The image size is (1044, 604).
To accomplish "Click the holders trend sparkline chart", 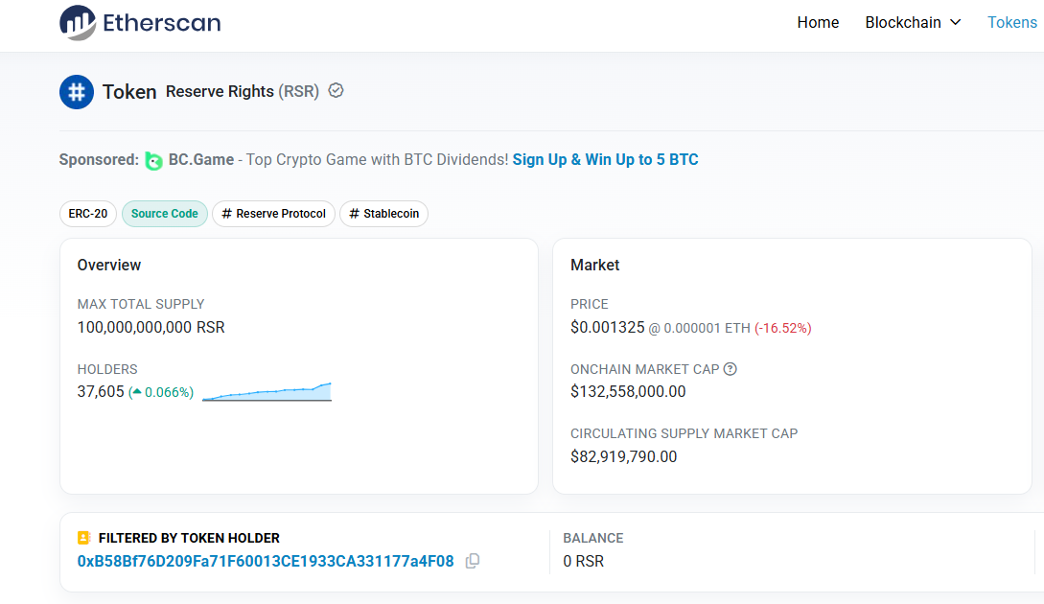I will (267, 391).
